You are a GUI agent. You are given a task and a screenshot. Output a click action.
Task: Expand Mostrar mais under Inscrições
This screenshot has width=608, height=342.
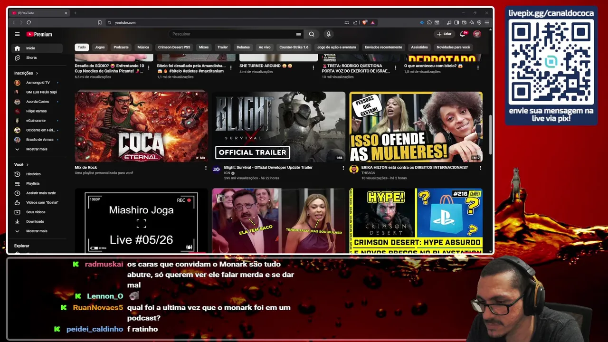click(37, 149)
